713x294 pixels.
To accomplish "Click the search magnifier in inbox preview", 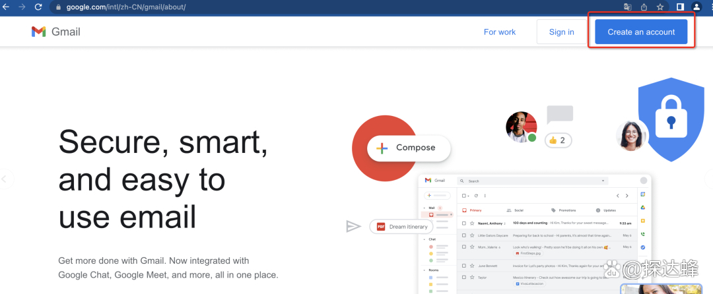I will [461, 181].
